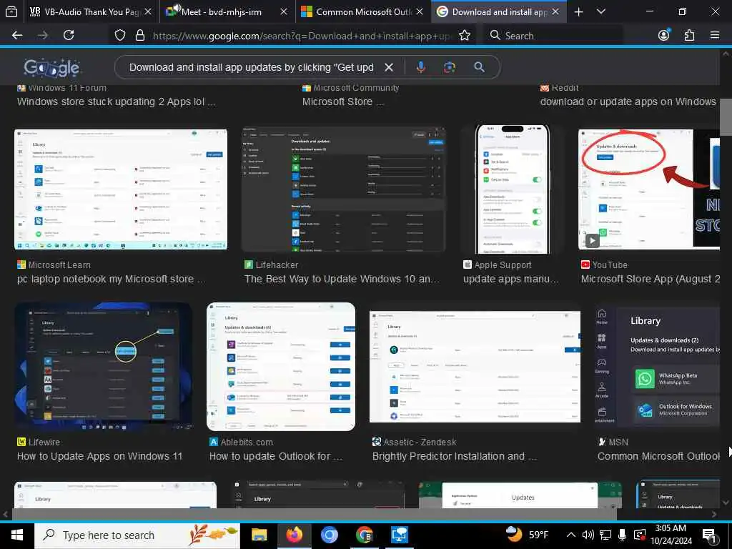732x549 pixels.
Task: Open the Apple Support iPhone thumbnail
Action: pyautogui.click(x=512, y=189)
